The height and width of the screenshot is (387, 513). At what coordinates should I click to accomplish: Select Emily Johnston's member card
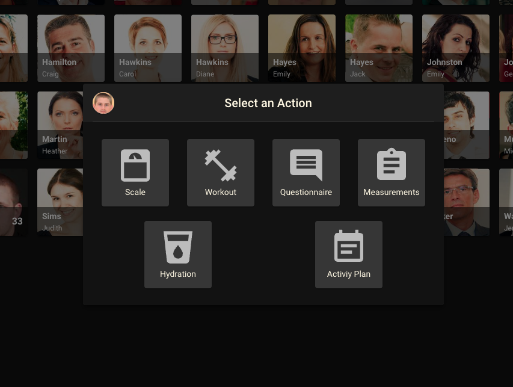tap(456, 48)
